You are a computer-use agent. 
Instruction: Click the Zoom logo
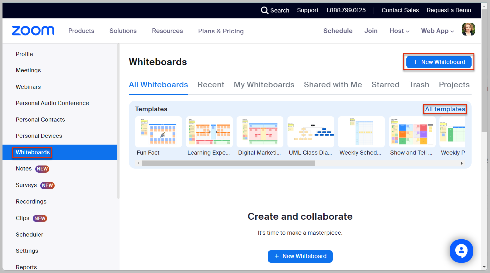tap(33, 31)
